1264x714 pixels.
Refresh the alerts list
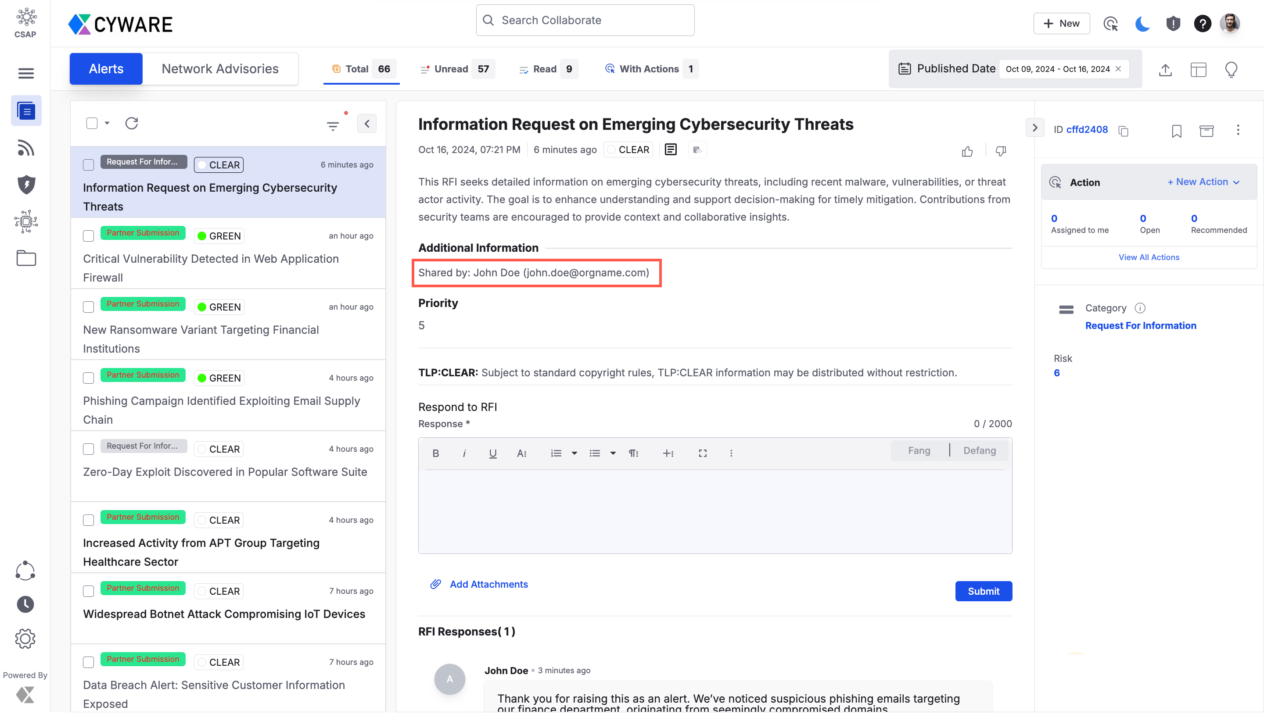[x=132, y=123]
